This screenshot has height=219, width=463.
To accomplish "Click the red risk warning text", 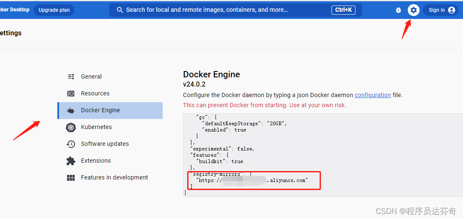I will pyautogui.click(x=264, y=105).
